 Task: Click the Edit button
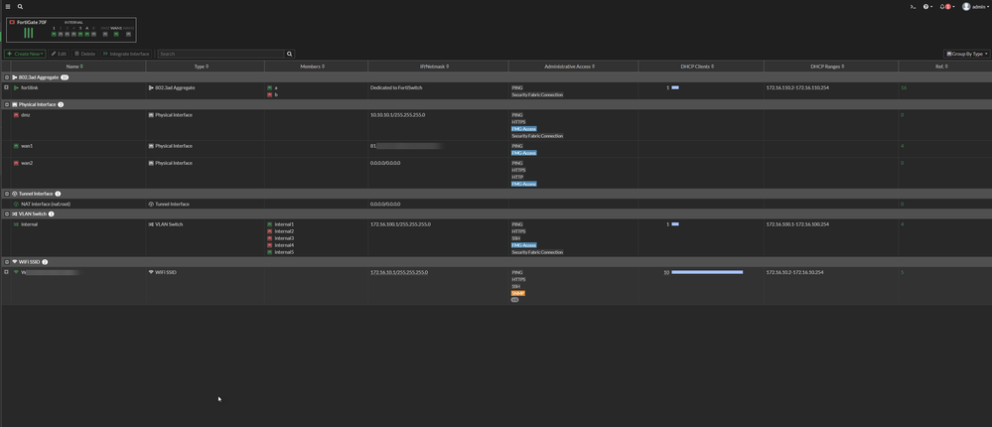pyautogui.click(x=59, y=54)
